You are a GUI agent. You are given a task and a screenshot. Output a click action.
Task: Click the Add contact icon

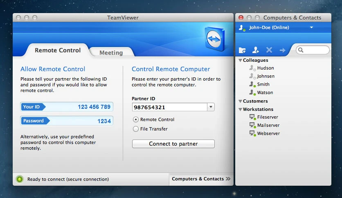click(x=255, y=50)
